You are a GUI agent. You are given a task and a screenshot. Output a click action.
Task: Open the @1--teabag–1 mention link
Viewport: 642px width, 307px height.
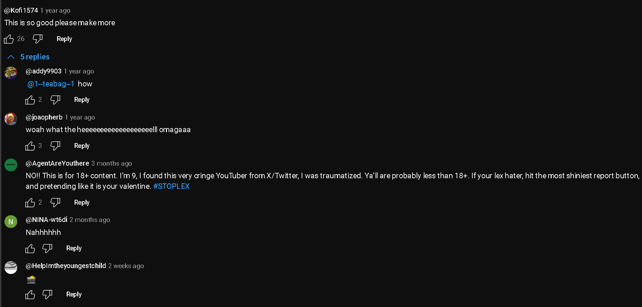tap(51, 84)
